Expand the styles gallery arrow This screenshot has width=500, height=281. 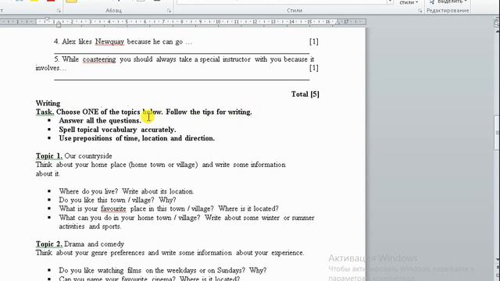390,2
